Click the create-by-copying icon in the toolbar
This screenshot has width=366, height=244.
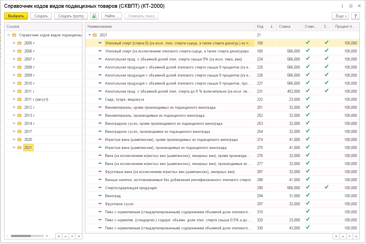click(94, 16)
